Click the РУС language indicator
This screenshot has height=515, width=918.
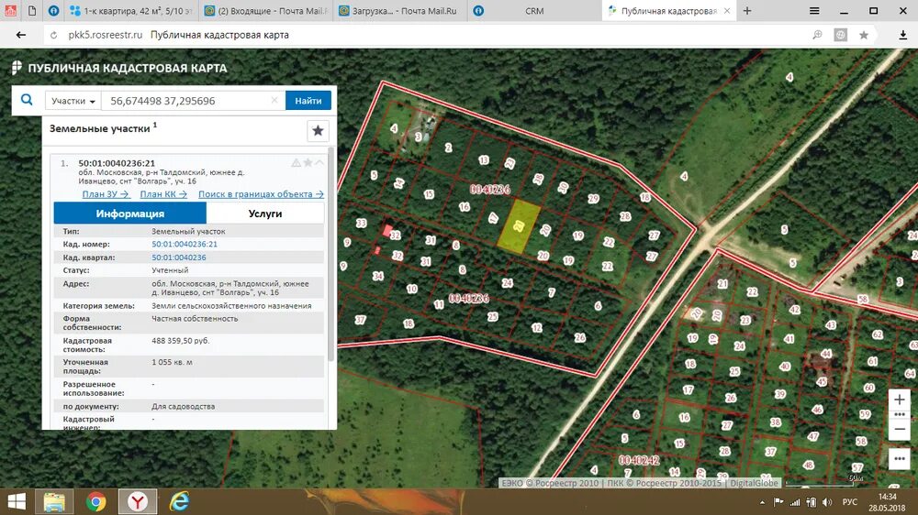(x=849, y=502)
